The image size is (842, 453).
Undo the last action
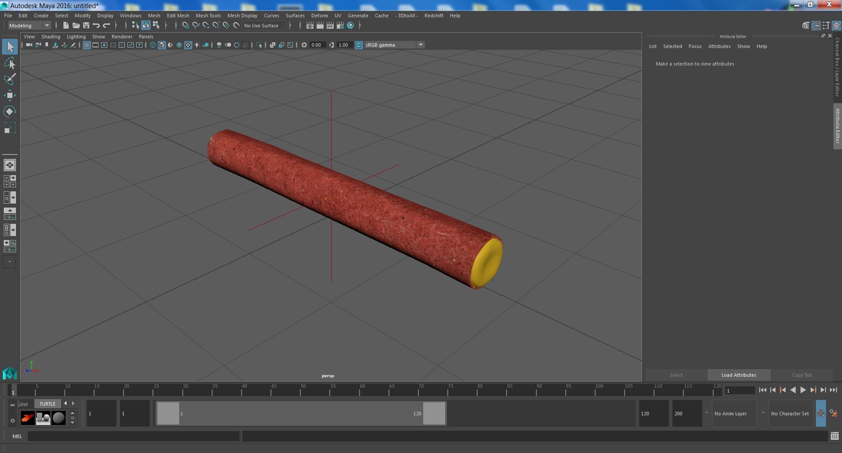pyautogui.click(x=96, y=25)
